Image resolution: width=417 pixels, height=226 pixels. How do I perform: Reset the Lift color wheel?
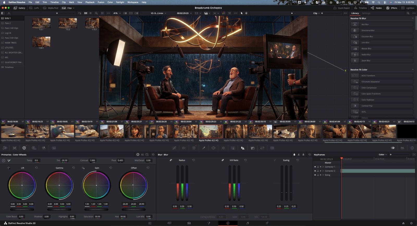click(x=36, y=168)
